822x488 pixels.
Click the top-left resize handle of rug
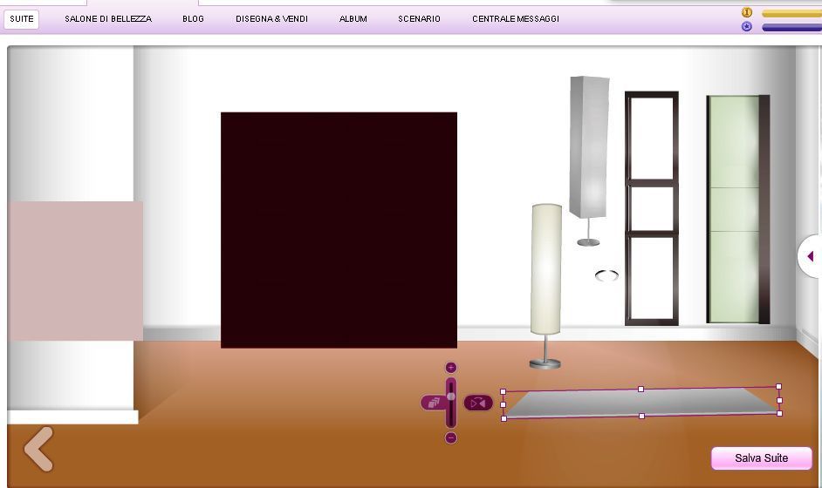[503, 391]
